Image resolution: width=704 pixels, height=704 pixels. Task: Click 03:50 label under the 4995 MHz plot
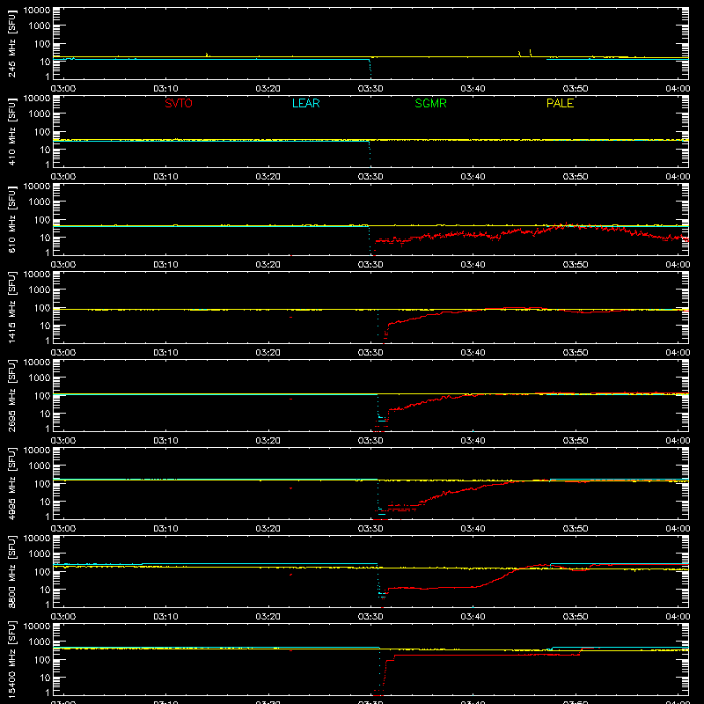(x=576, y=529)
